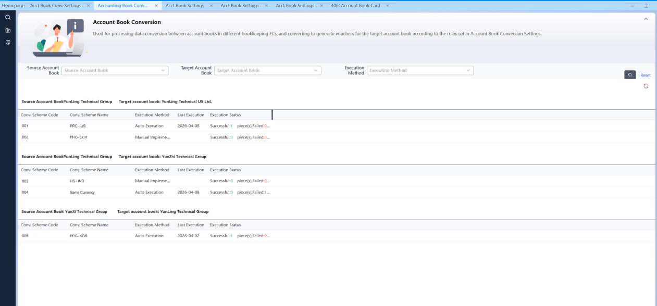Viewport: 657px width, 306px height.
Task: Open the Target Account Book dropdown
Action: click(x=268, y=70)
